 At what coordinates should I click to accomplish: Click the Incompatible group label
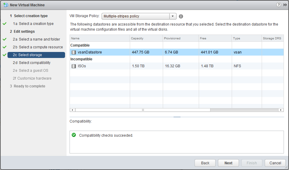(81, 59)
